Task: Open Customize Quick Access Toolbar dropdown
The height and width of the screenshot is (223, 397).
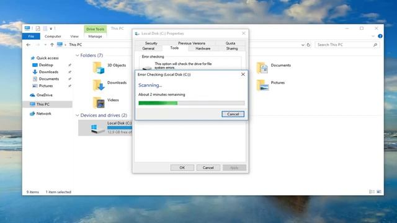Action: coord(51,29)
